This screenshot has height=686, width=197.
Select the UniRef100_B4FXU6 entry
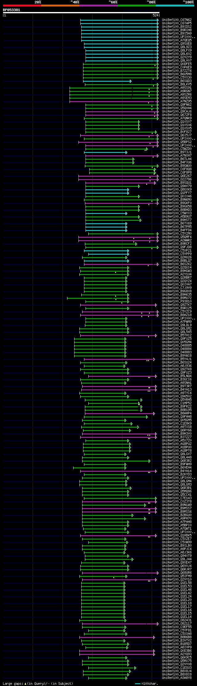pos(177,162)
